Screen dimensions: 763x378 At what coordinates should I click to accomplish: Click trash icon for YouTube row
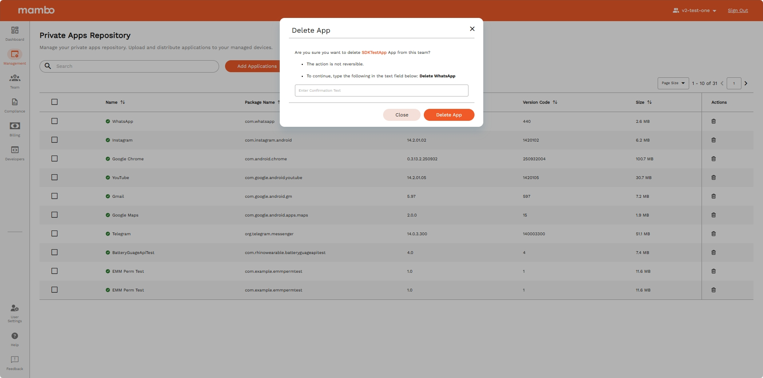coord(714,177)
